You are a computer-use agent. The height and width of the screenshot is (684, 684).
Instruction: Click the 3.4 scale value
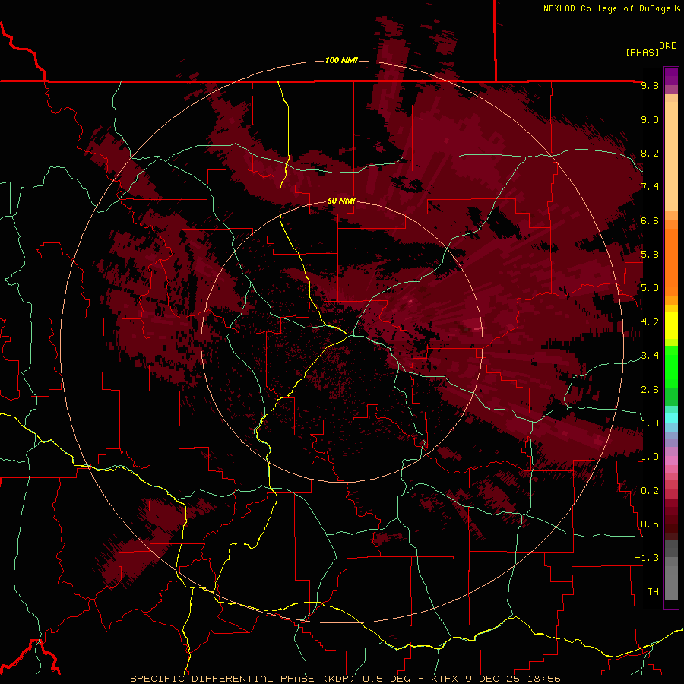(650, 356)
